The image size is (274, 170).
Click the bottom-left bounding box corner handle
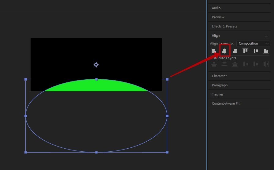coord(26,152)
